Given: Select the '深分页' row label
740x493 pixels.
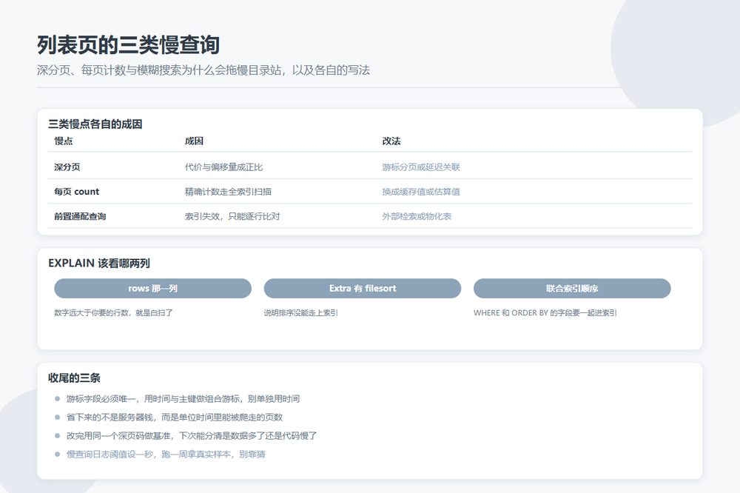Looking at the screenshot, I should 67,167.
